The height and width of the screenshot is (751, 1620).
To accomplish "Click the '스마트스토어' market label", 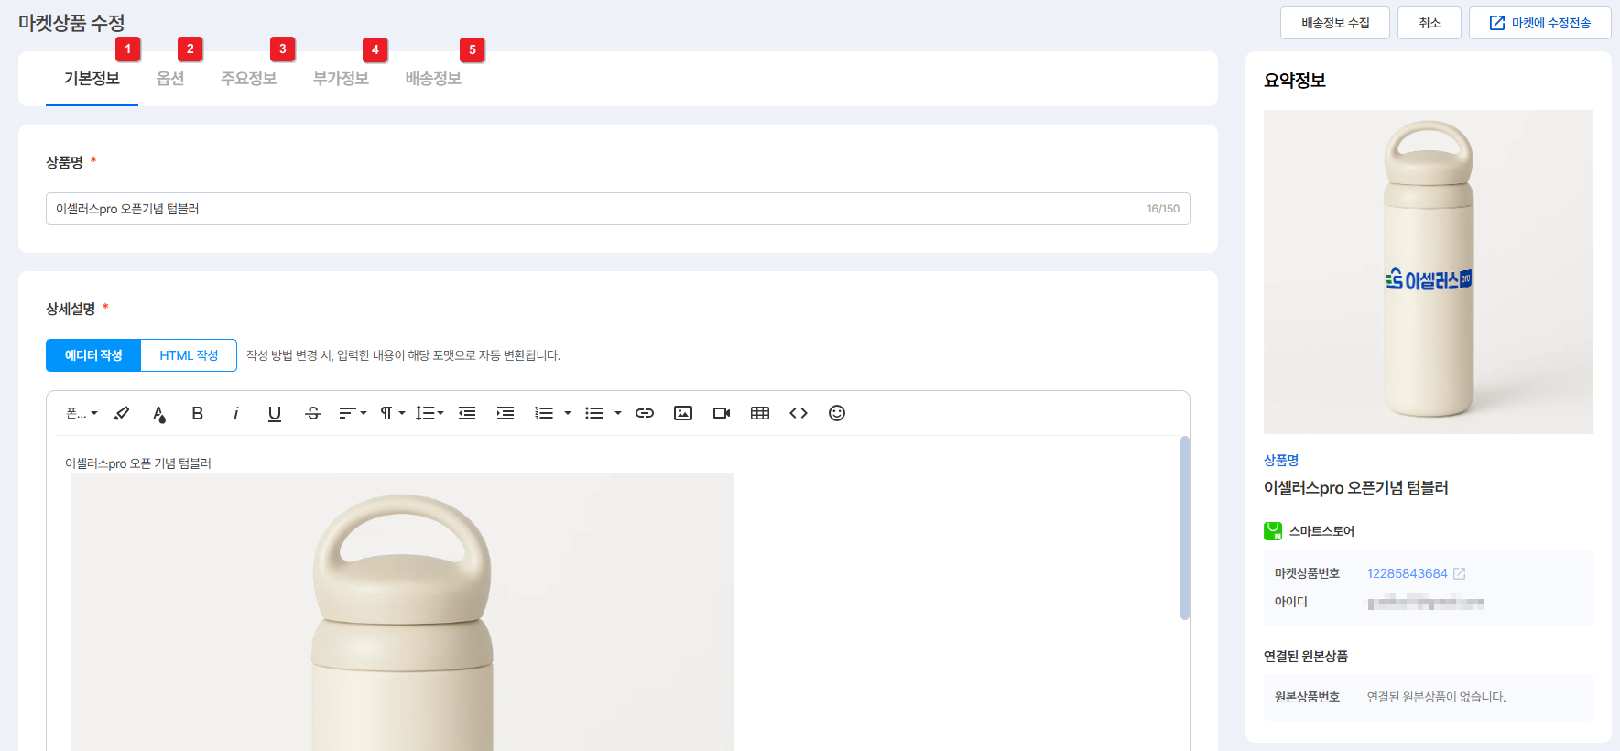I will (x=1321, y=531).
